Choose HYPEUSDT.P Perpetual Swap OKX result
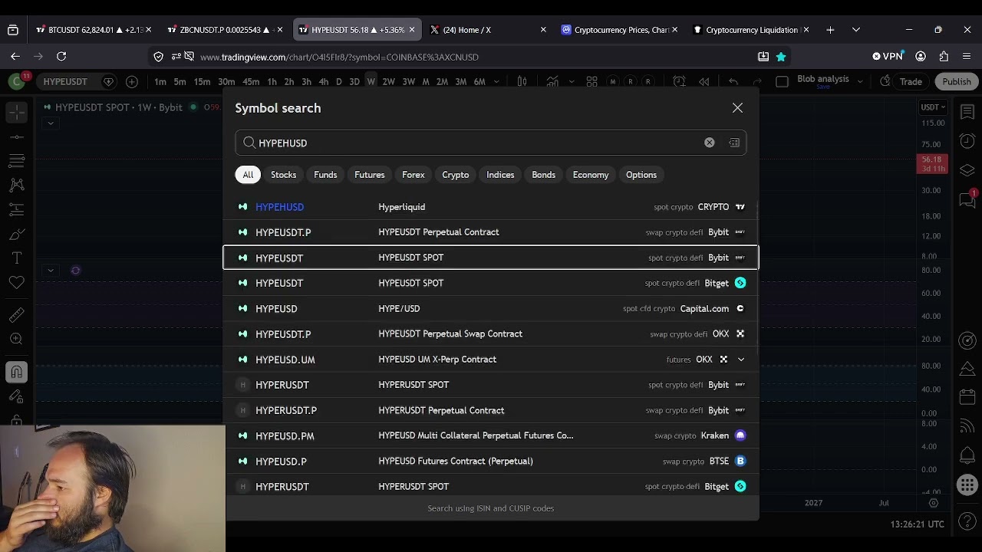Viewport: 982px width, 552px height. (490, 333)
